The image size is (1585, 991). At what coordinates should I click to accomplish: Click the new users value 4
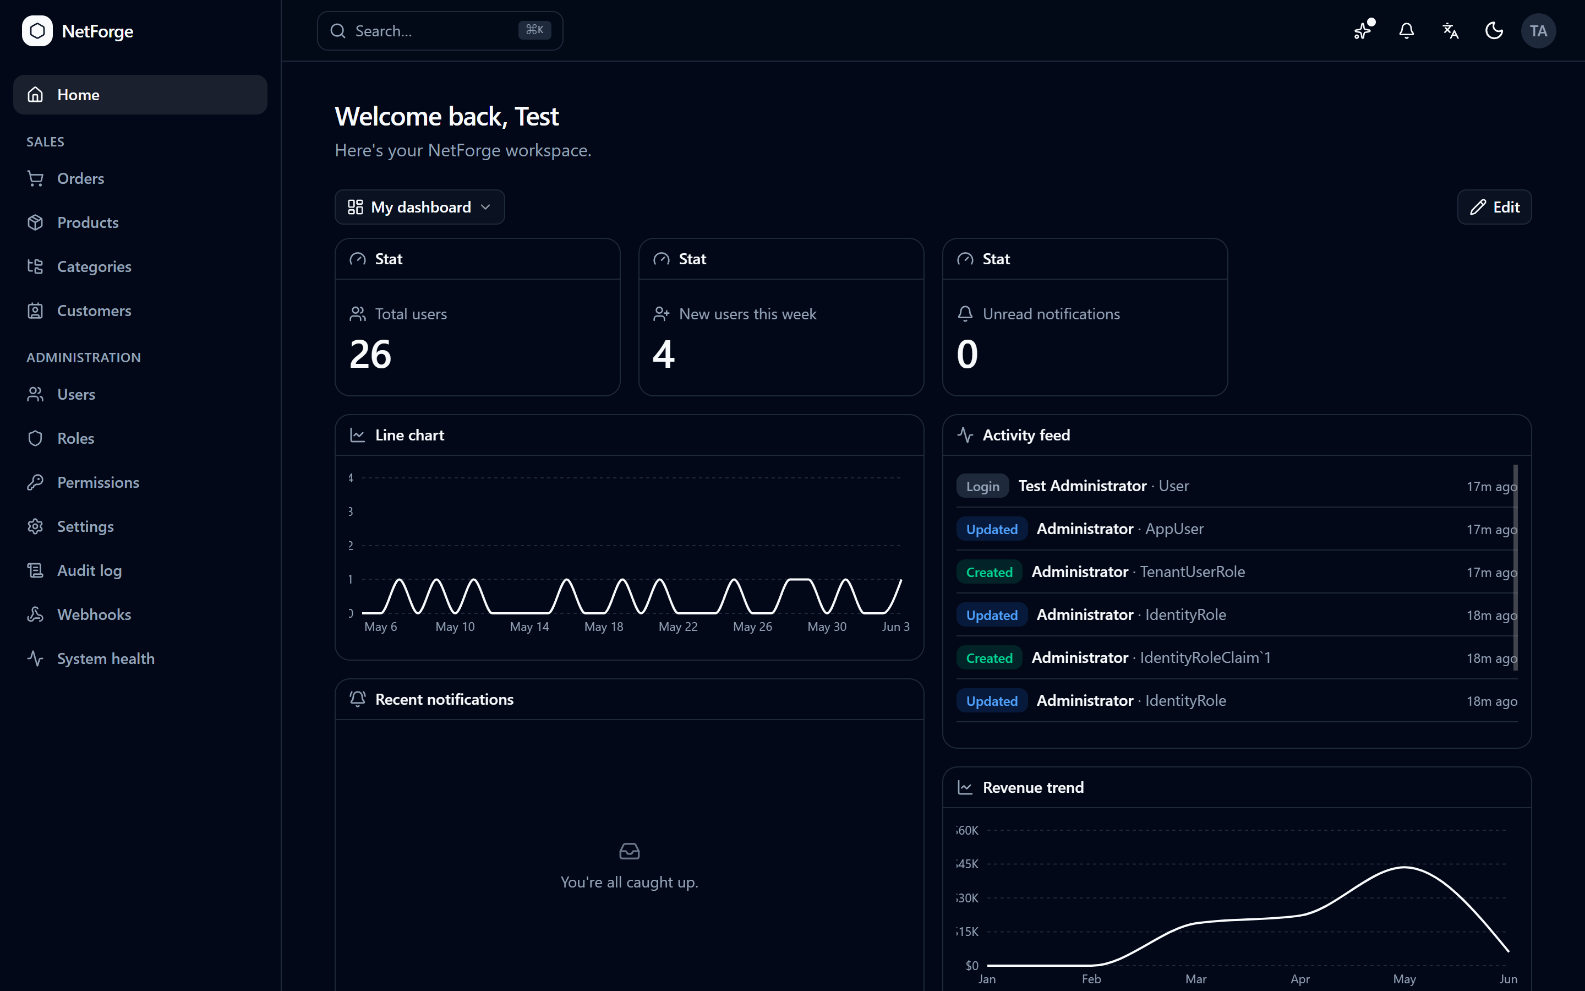pos(664,355)
